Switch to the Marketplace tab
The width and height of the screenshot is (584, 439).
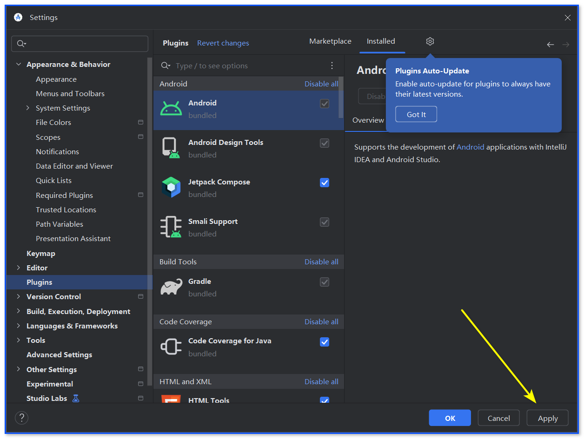(330, 41)
